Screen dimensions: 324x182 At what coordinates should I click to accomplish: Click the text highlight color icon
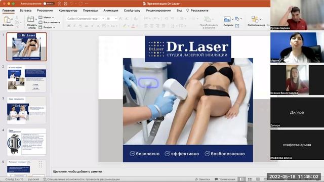tap(125, 26)
